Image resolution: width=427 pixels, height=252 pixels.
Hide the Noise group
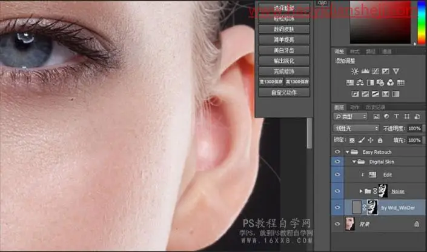point(337,191)
